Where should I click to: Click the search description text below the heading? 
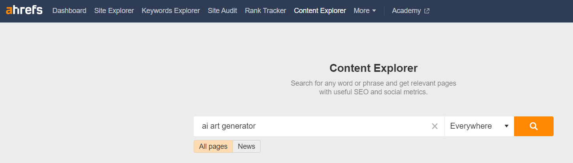click(373, 88)
